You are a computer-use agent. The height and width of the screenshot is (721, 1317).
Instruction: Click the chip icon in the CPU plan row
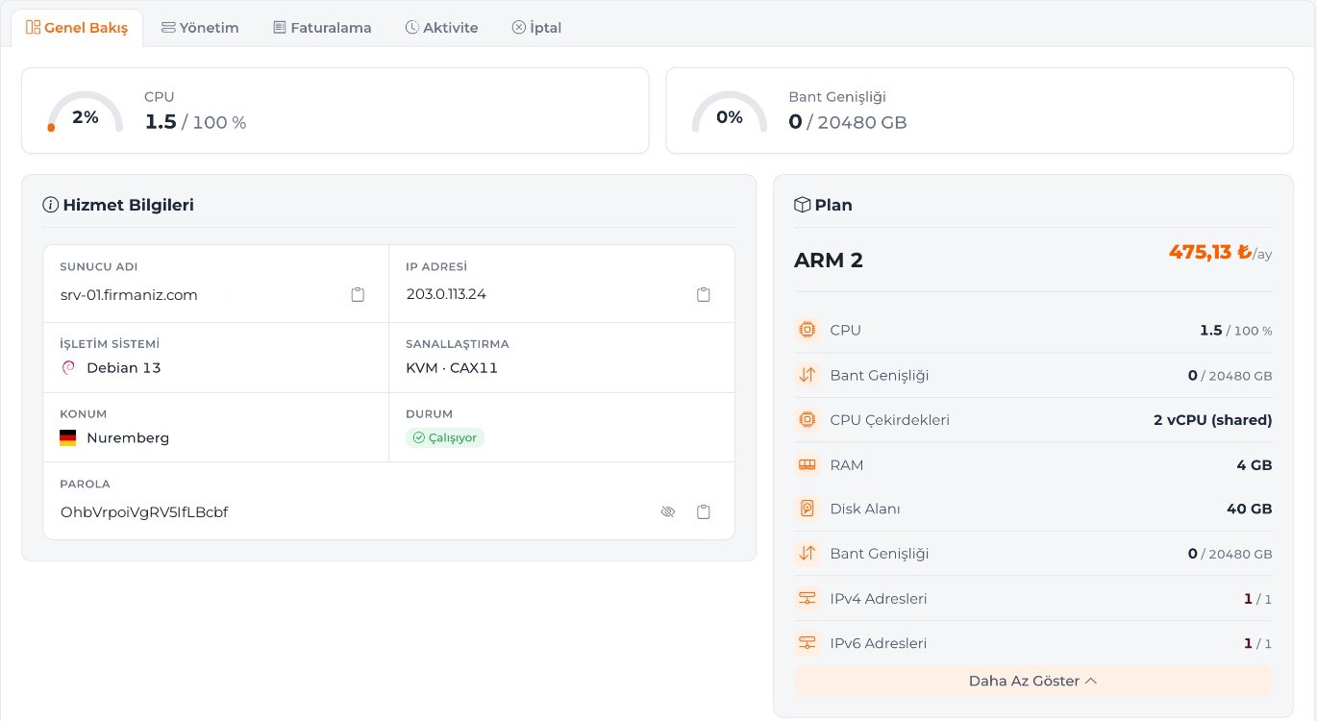point(808,330)
